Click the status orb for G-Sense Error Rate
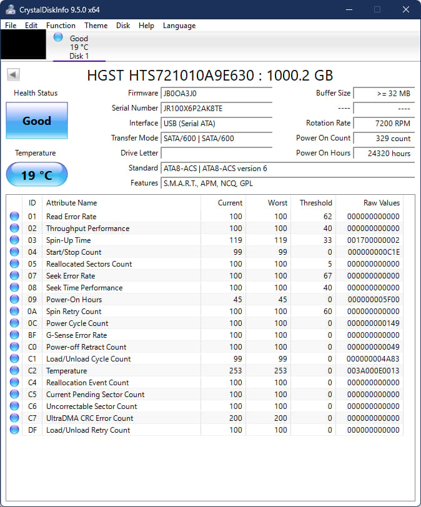 coord(14,335)
